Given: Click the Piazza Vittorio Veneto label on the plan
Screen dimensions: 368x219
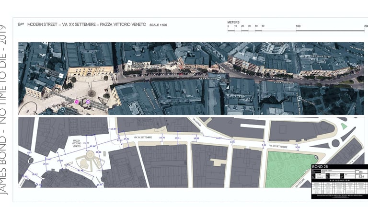Looking at the screenshot, I should (x=77, y=143).
